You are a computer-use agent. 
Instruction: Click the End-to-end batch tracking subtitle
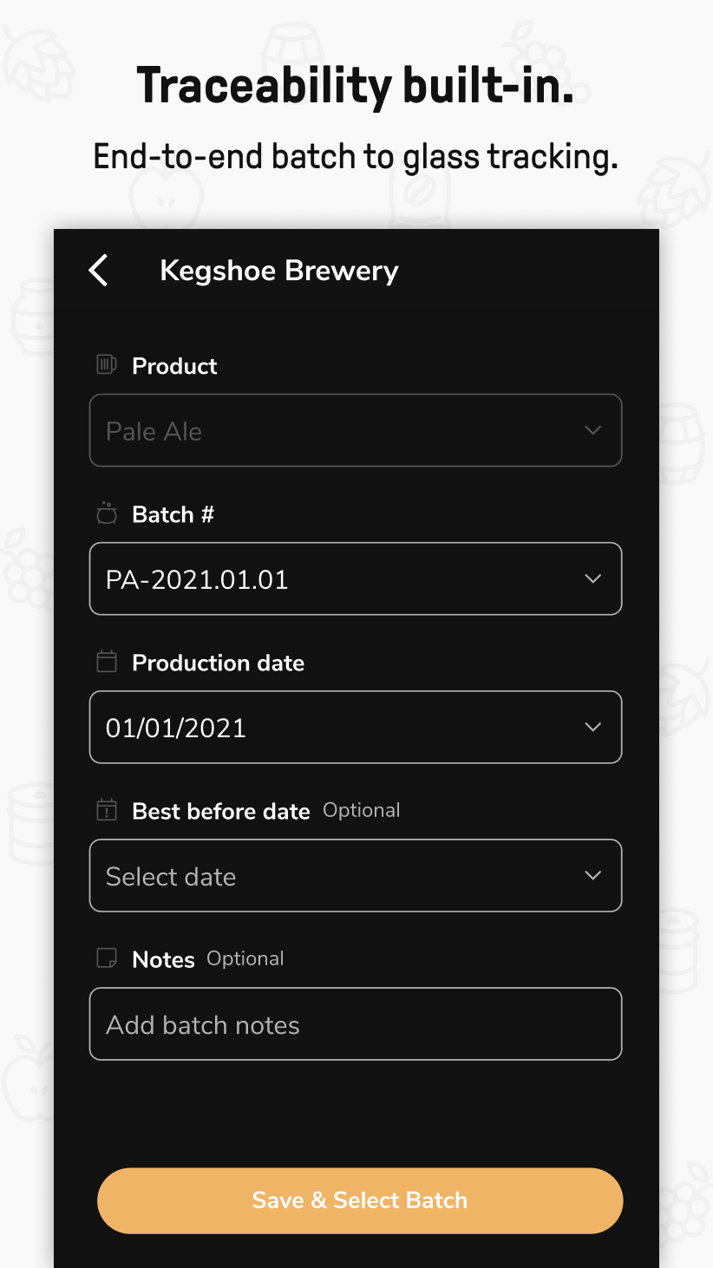356,157
